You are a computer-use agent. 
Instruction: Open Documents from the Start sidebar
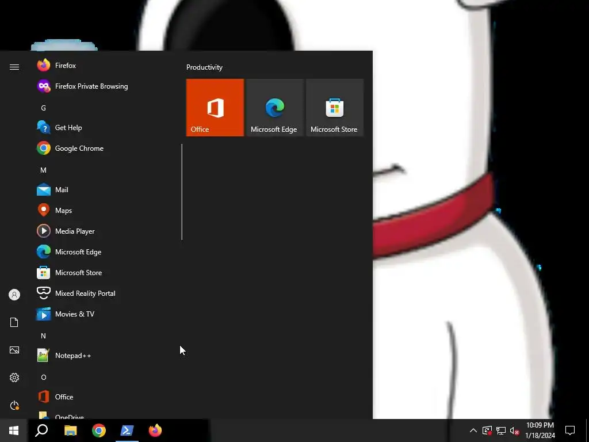pyautogui.click(x=14, y=322)
